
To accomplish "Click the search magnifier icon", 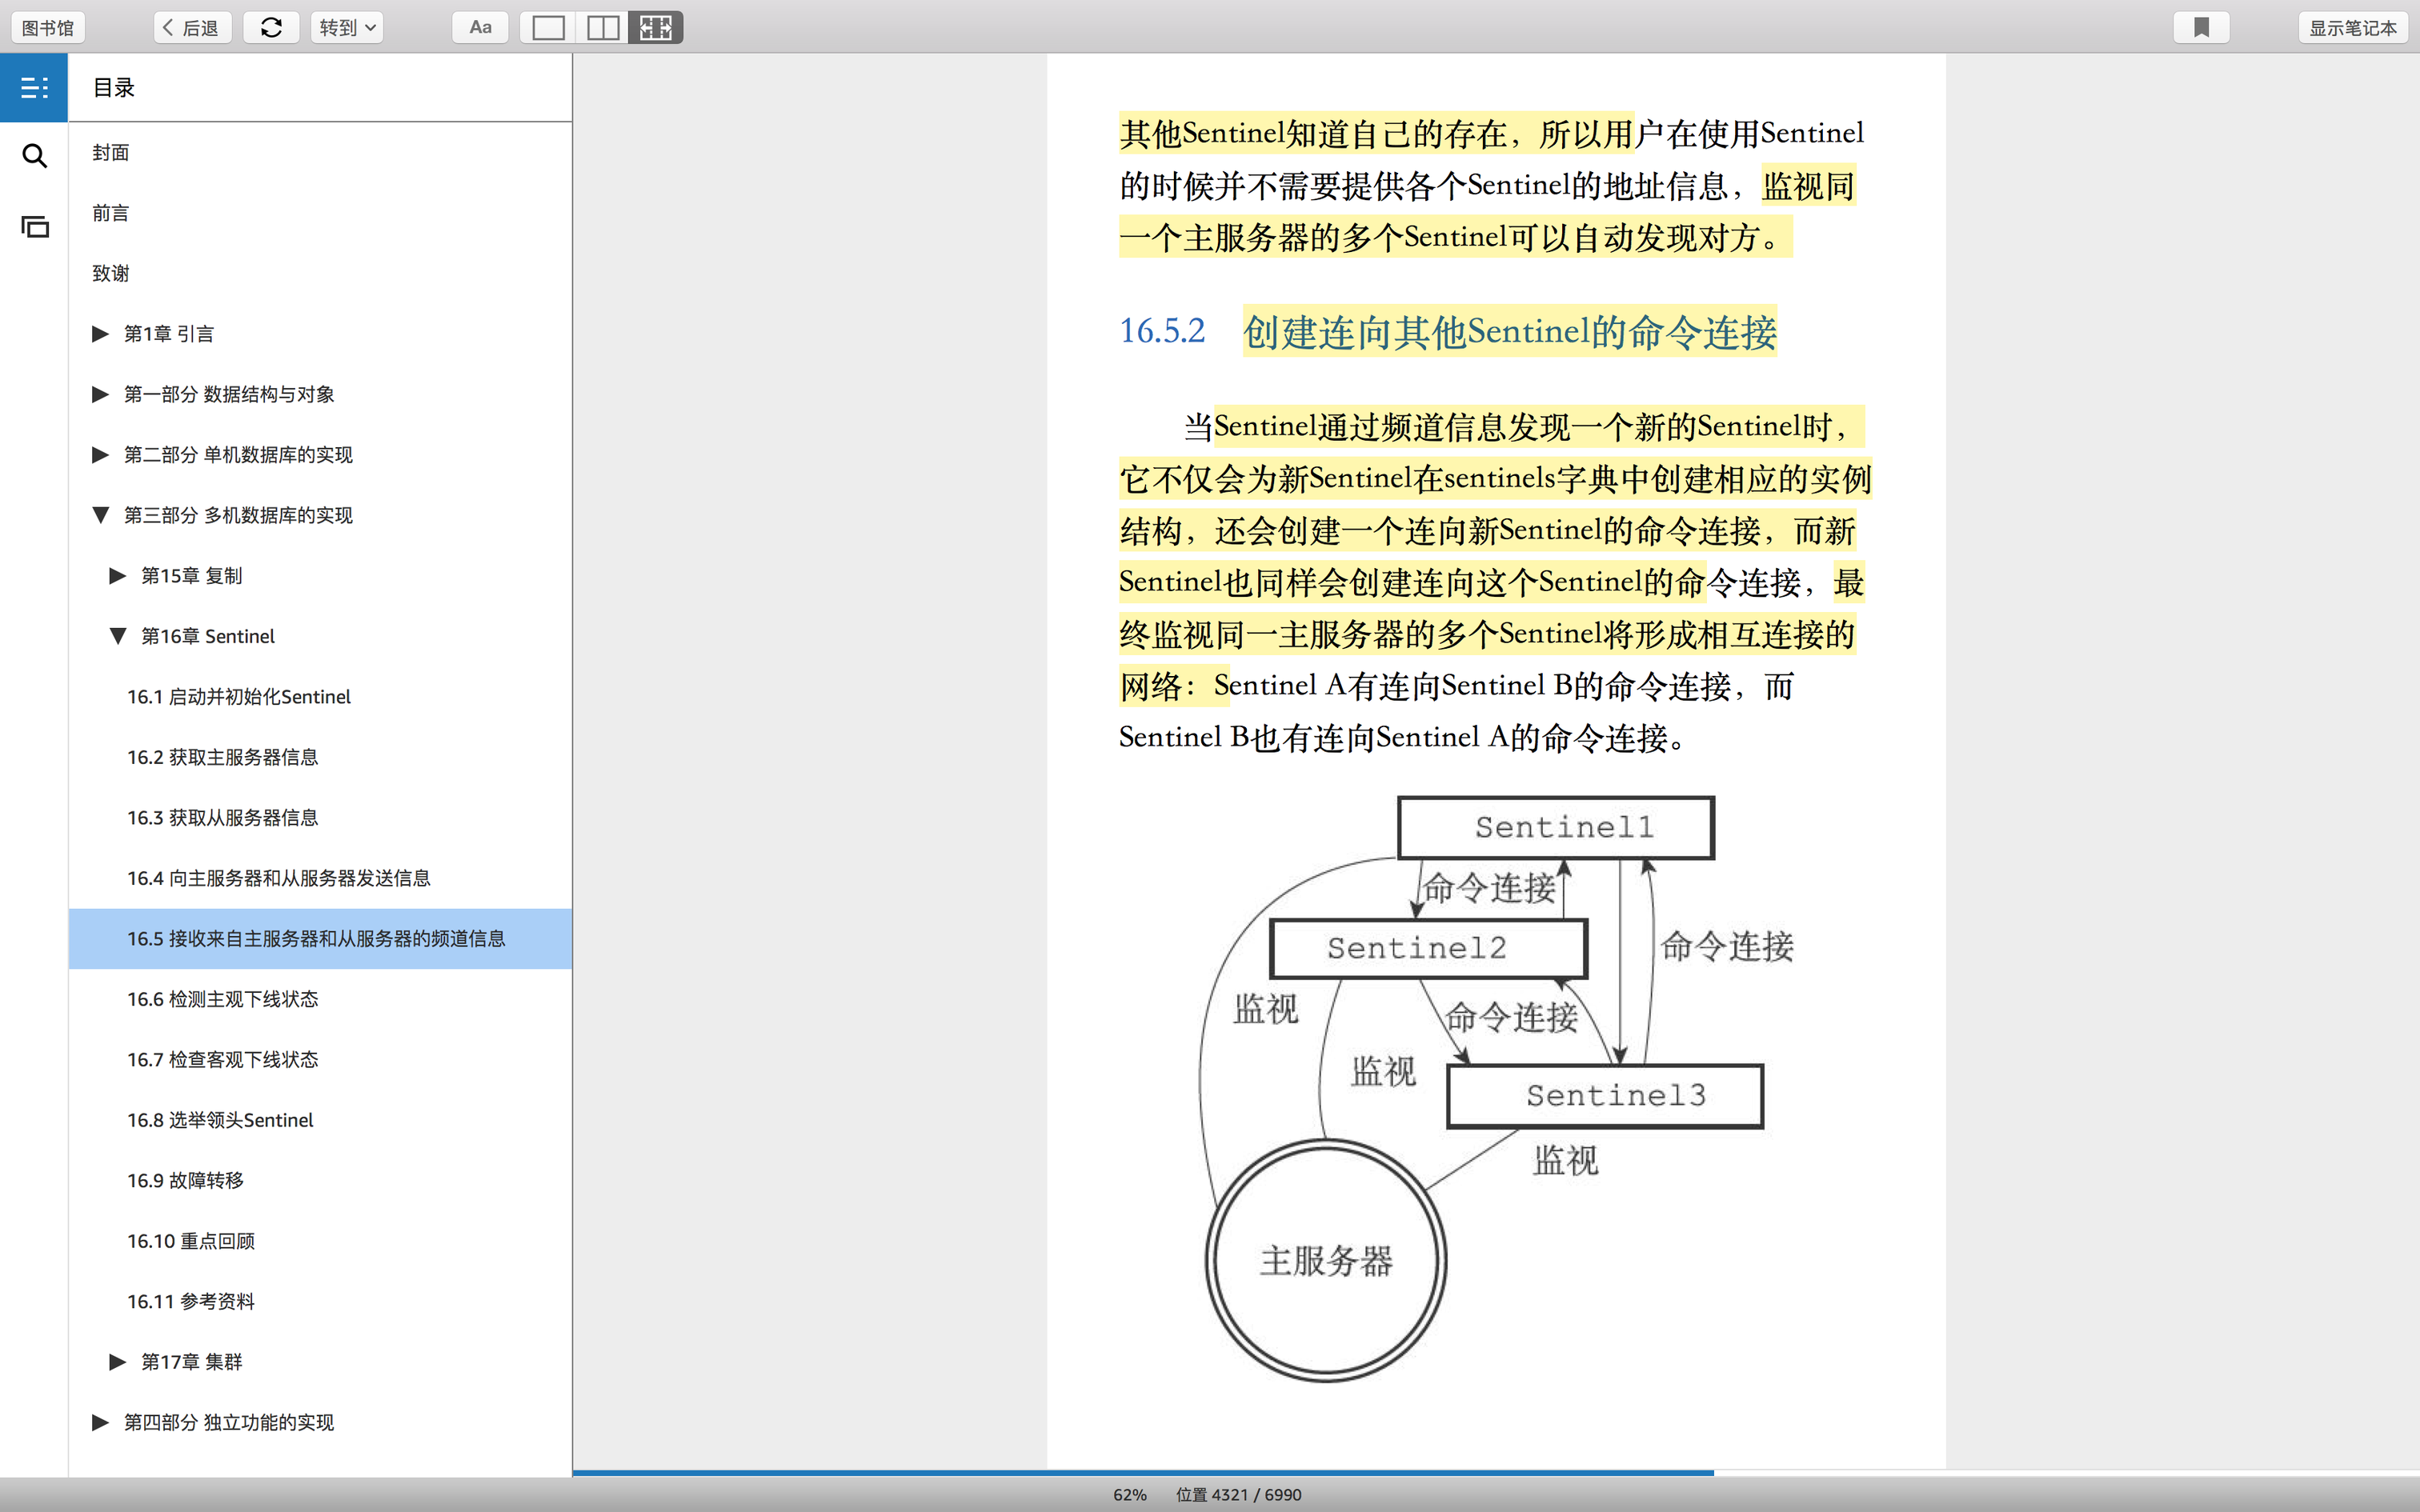I will click(34, 156).
